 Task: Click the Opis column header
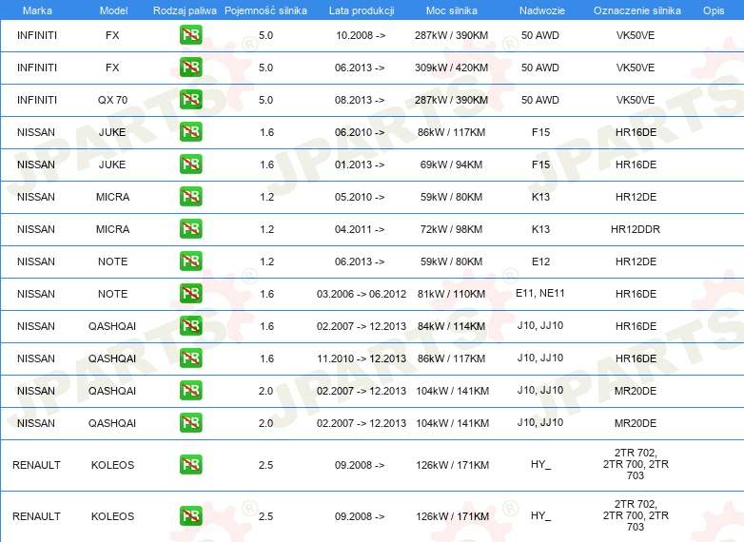coord(714,10)
